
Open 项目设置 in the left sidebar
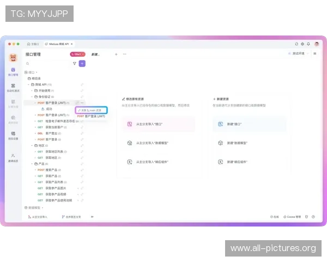point(13,134)
